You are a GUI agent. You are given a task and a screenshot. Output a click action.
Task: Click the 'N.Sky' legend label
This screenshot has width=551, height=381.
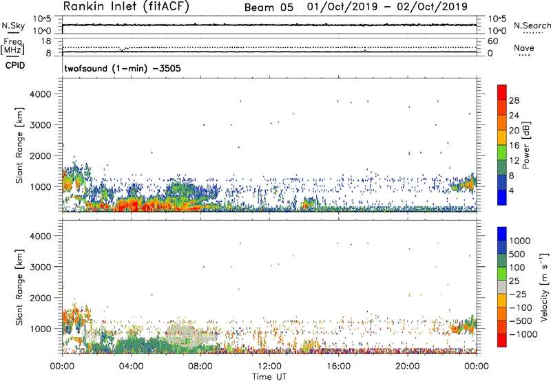[x=13, y=25]
